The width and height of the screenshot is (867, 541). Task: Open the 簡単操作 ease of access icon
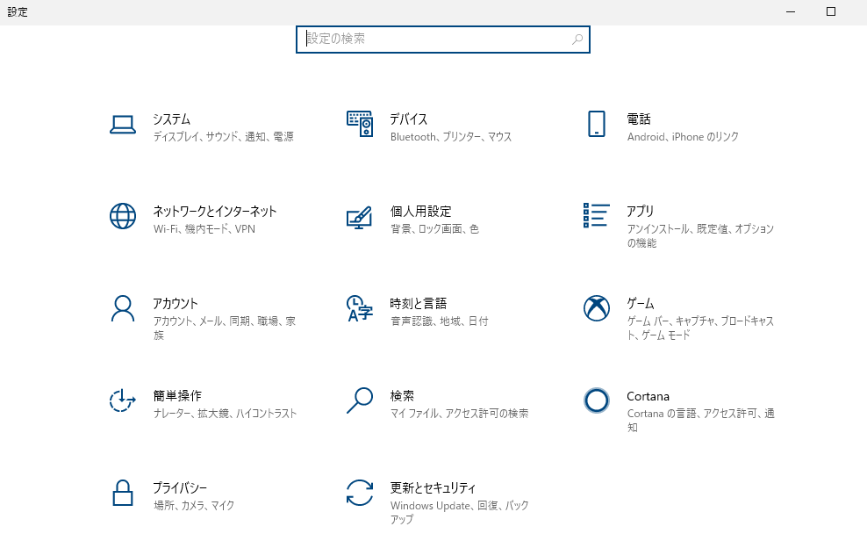pos(122,400)
